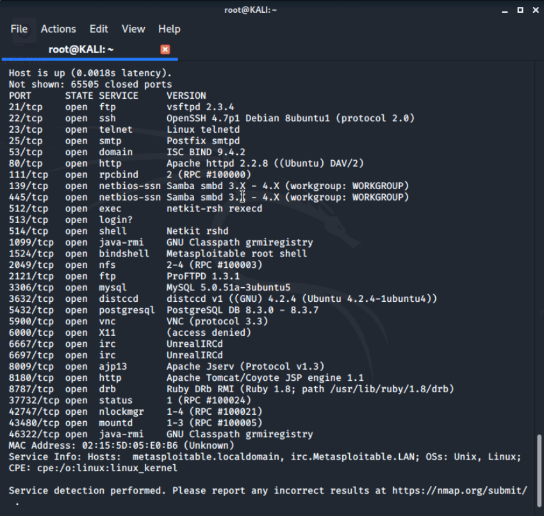Image resolution: width=544 pixels, height=516 pixels.
Task: Click the https://nmap.org/submit/ link
Action: pyautogui.click(x=459, y=490)
